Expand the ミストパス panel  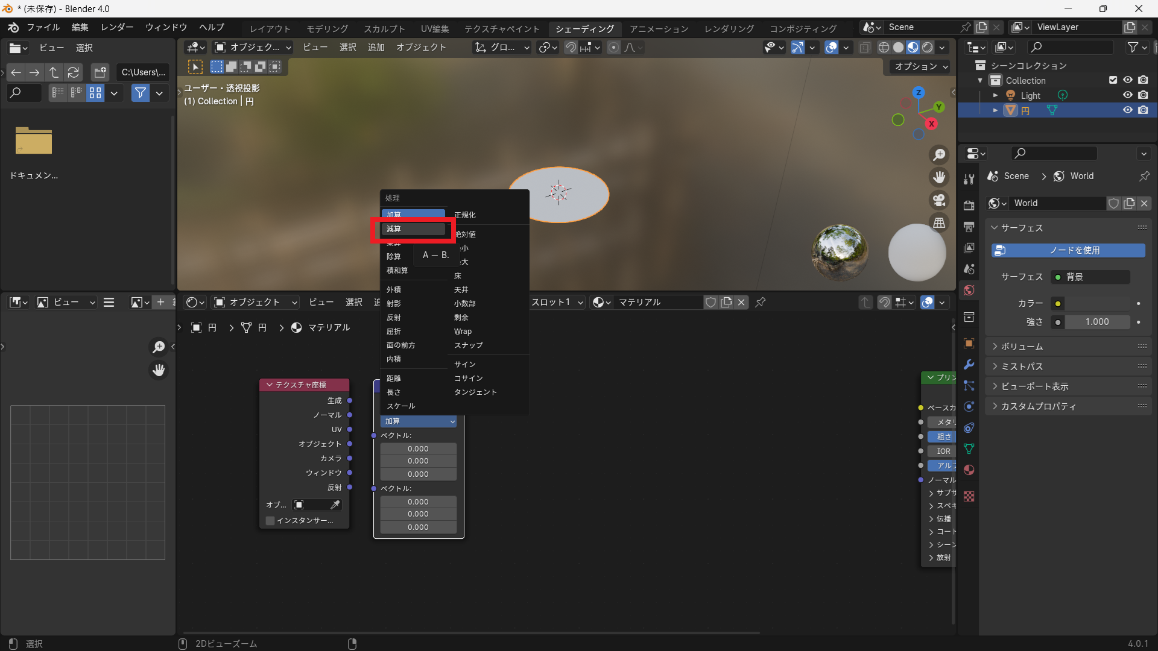(1022, 366)
